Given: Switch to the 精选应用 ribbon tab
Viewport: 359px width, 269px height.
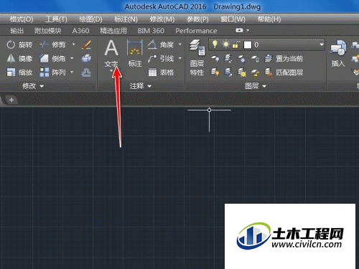Looking at the screenshot, I should pos(113,31).
